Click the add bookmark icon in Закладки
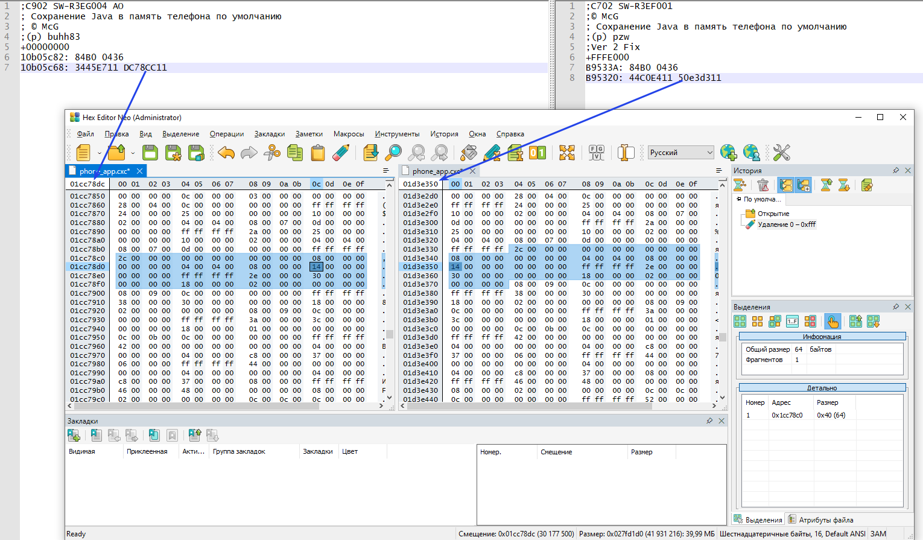Screen dimensions: 923x540 (74, 435)
